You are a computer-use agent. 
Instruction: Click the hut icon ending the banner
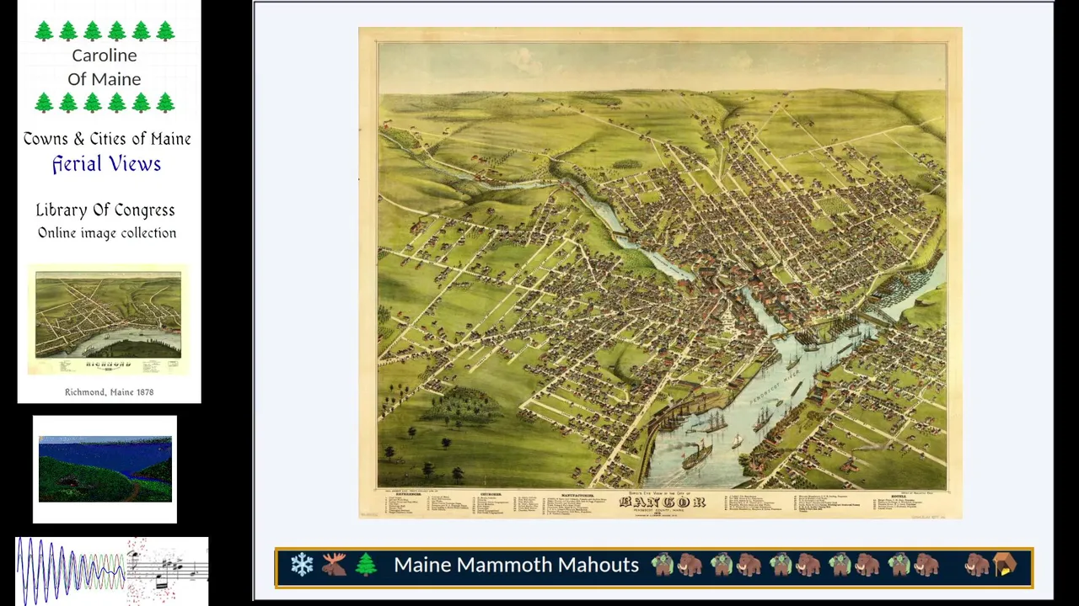1005,565
